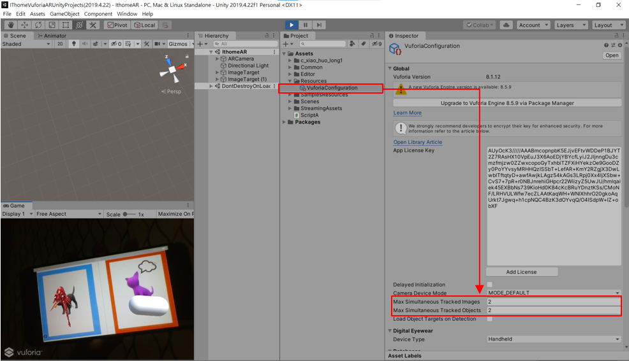Toggle hidden packages visibility in Project

376,44
